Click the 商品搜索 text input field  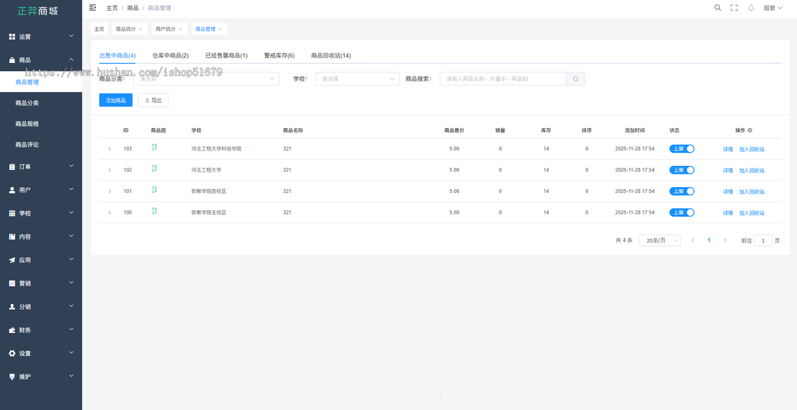coord(503,79)
